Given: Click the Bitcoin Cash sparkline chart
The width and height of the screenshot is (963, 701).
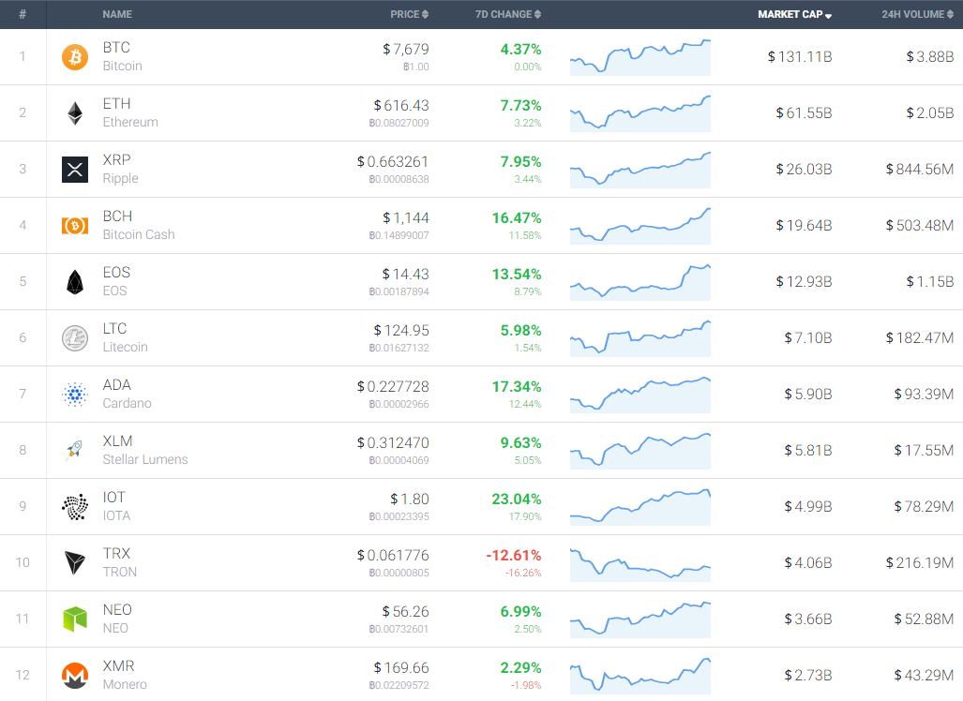Looking at the screenshot, I should click(x=639, y=226).
